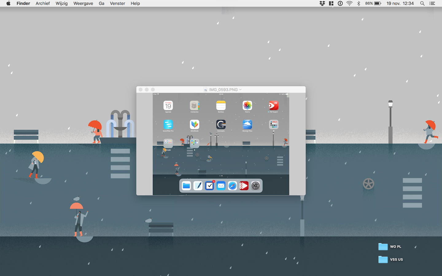Click the QuickPlan Pro icon in the image

click(168, 125)
